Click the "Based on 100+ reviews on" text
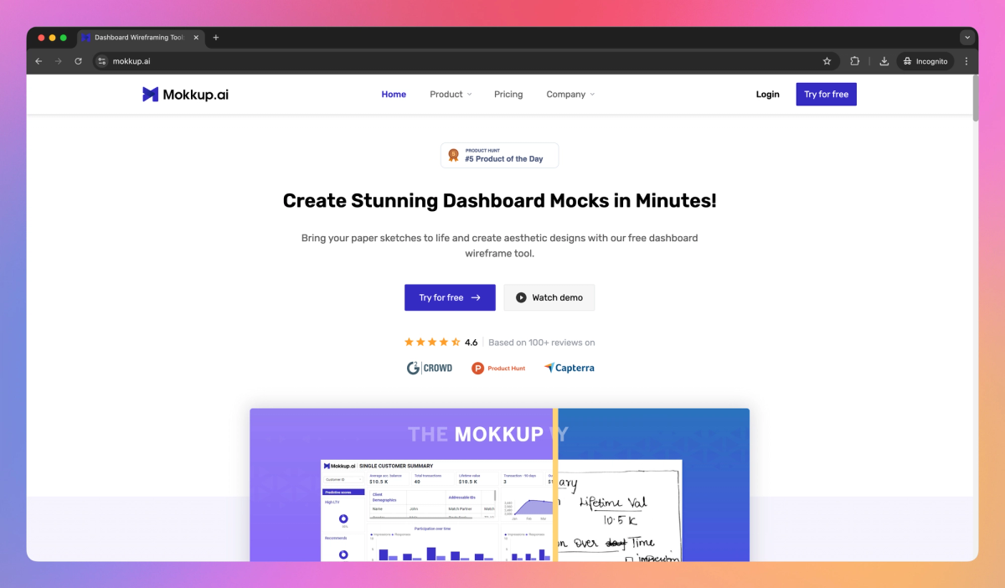Screen dimensions: 1005x588 tap(542, 343)
